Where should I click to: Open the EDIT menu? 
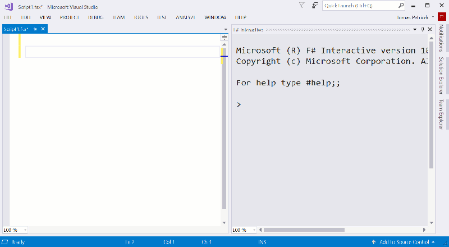26,17
